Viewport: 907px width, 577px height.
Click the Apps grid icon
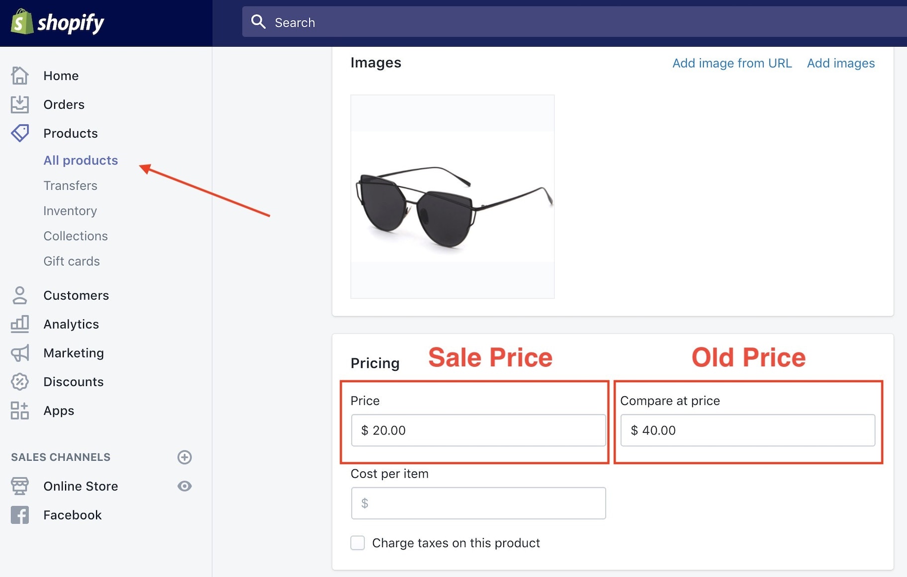(20, 411)
